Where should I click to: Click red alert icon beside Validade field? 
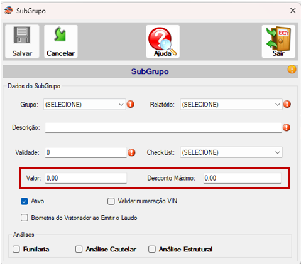[x=131, y=152]
